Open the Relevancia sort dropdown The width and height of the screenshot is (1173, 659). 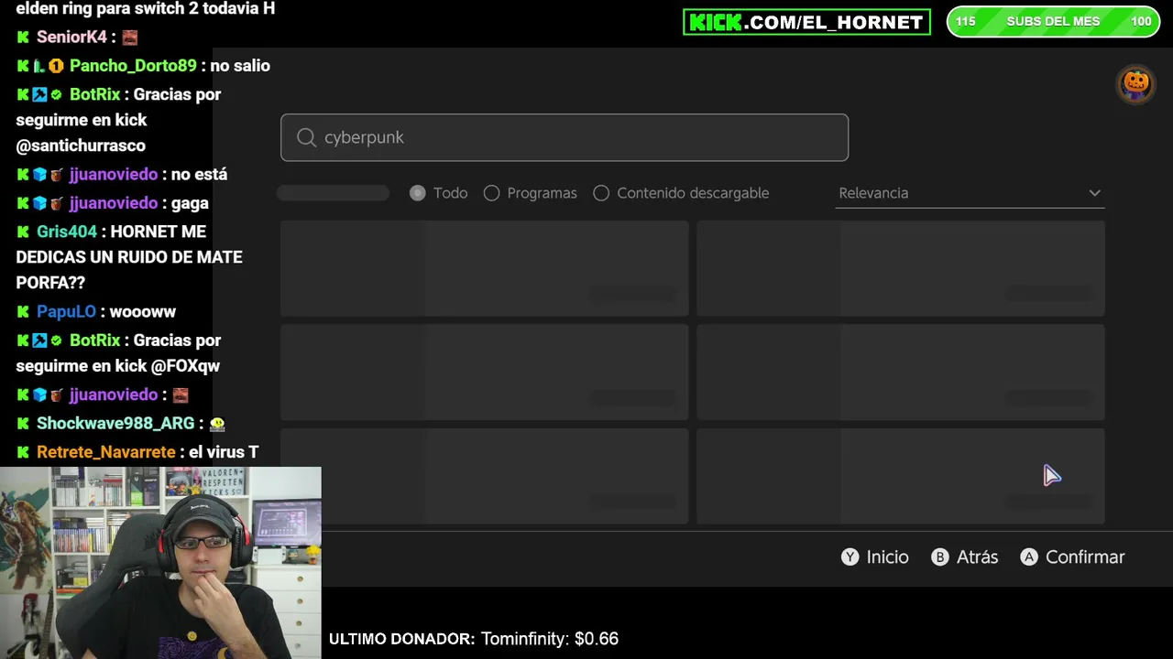(x=970, y=193)
